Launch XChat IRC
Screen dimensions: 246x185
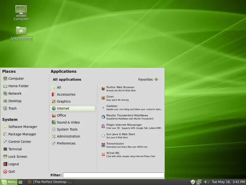[x=128, y=154]
